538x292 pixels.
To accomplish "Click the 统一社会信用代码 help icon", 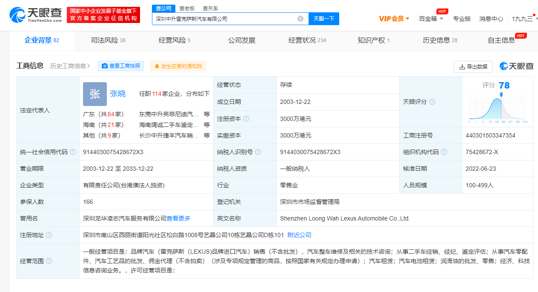I will tap(73, 152).
